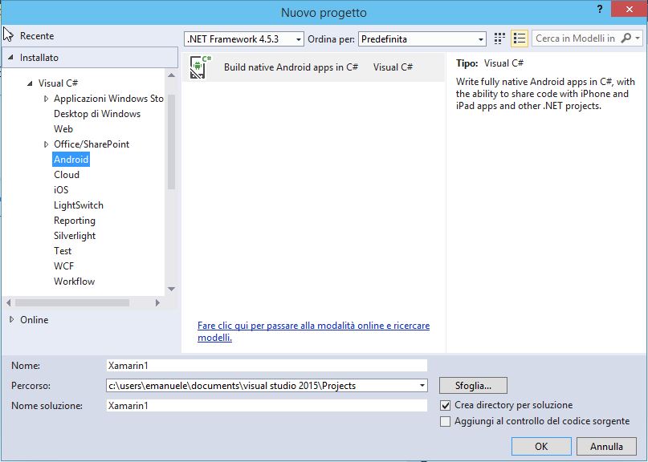Screen dimensions: 648x462
Task: Select the Android category
Action: (71, 160)
